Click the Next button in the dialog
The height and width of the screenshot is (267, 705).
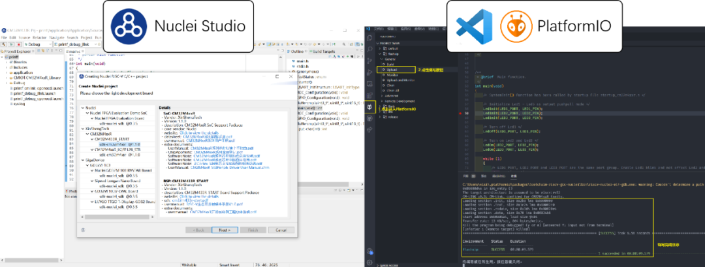pos(225,230)
